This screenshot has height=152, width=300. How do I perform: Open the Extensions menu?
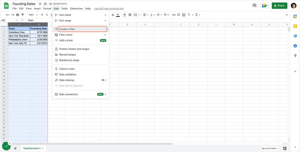coord(76,8)
